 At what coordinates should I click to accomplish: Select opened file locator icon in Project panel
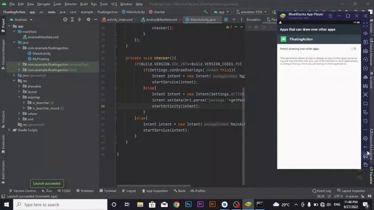click(x=65, y=19)
